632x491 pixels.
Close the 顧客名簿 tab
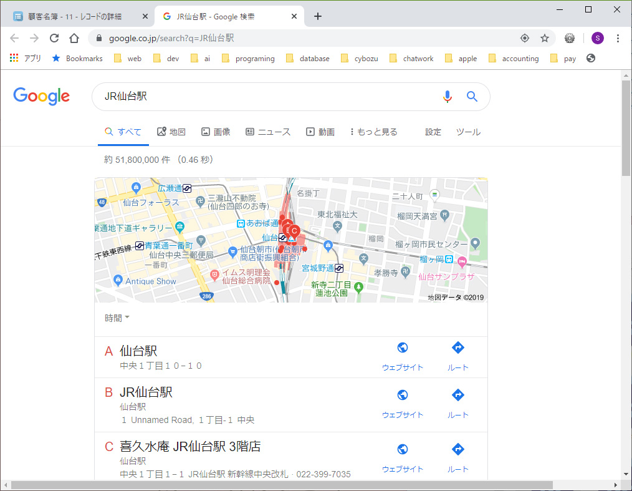[145, 17]
